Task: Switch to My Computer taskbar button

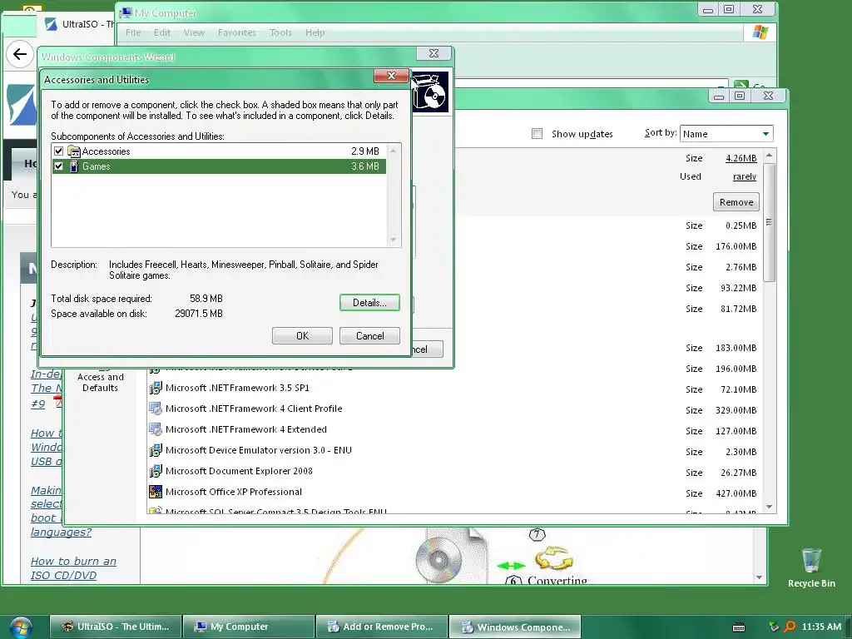Action: 249,627
